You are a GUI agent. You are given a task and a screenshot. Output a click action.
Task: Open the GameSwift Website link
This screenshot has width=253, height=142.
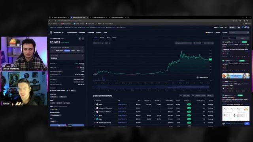pos(54,97)
